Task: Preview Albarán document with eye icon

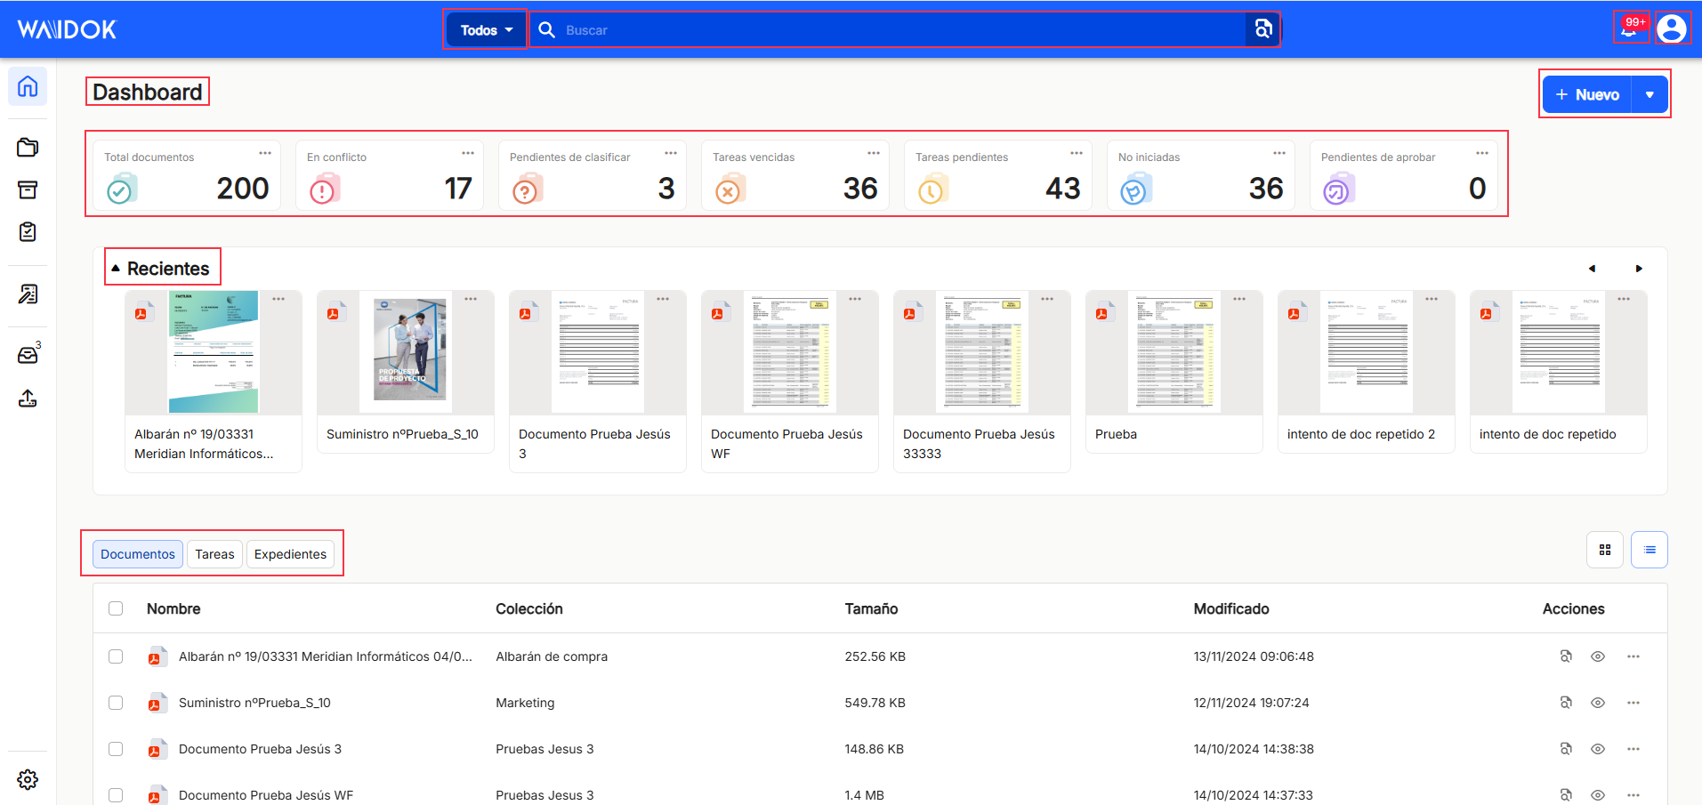Action: click(1598, 656)
